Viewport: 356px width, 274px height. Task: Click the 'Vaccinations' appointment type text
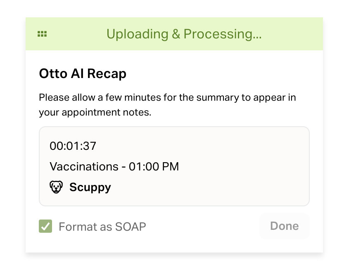coord(84,166)
